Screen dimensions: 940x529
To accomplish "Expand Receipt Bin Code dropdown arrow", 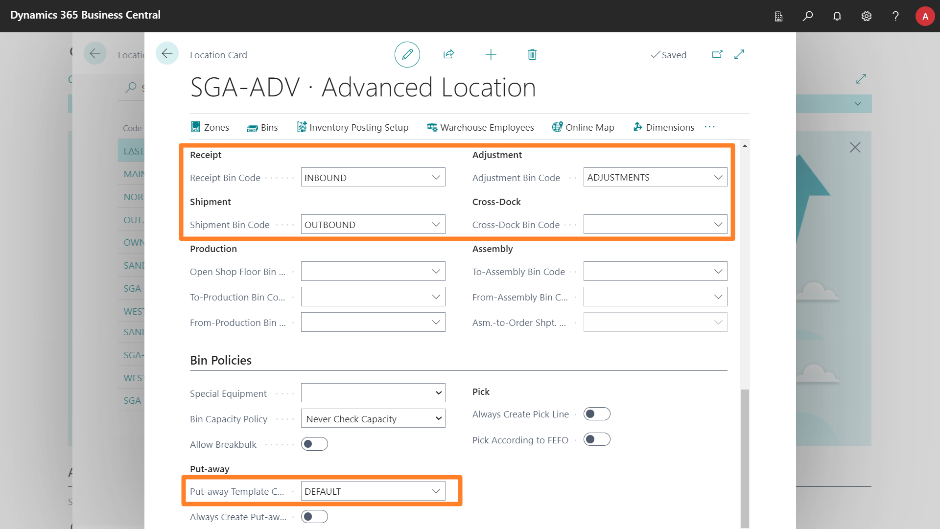I will tap(436, 178).
